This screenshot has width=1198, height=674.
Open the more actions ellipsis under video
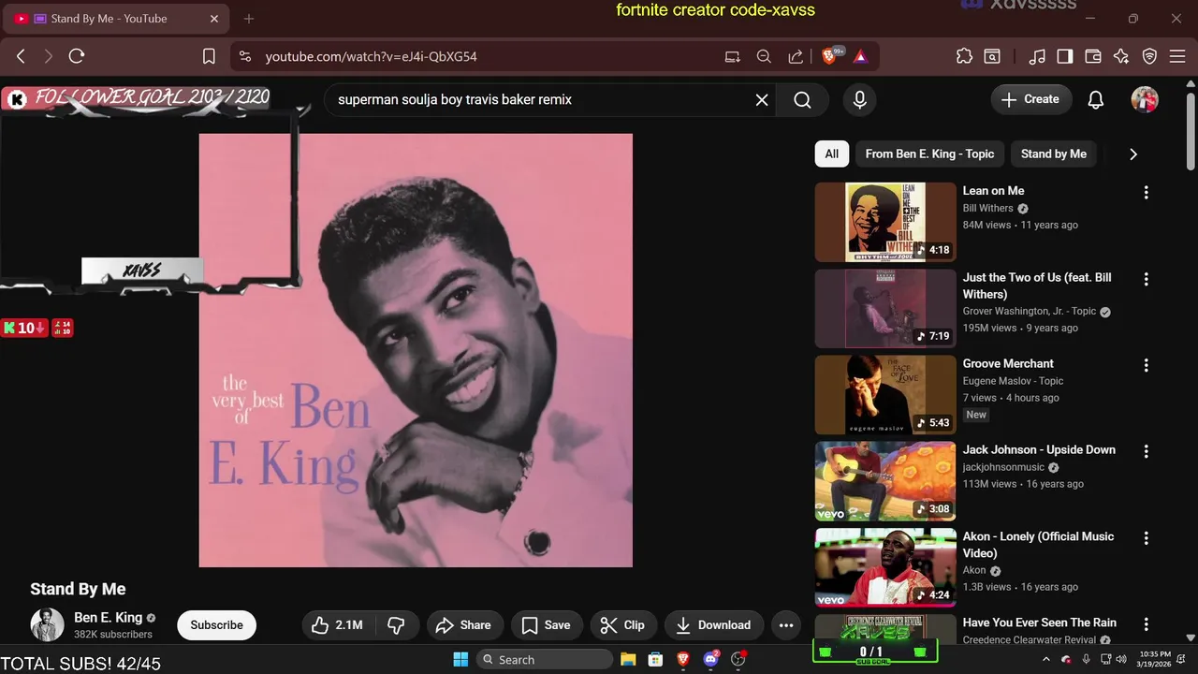(x=786, y=625)
